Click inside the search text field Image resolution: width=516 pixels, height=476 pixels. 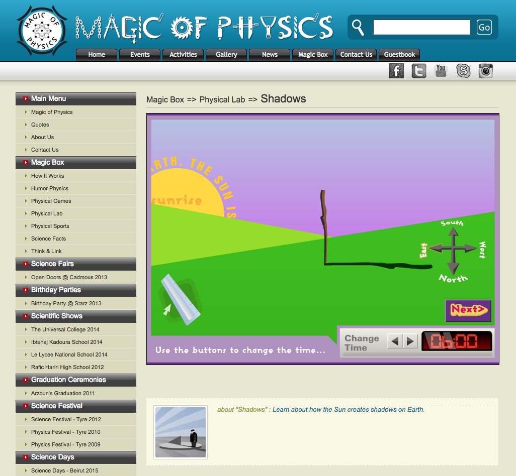(421, 27)
